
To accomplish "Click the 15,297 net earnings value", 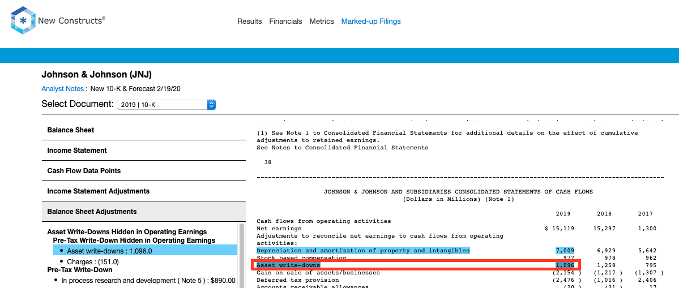I will coord(604,229).
